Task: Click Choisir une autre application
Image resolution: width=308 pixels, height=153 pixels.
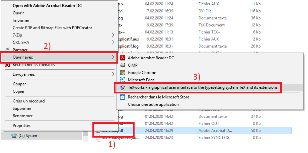Action: (153, 104)
